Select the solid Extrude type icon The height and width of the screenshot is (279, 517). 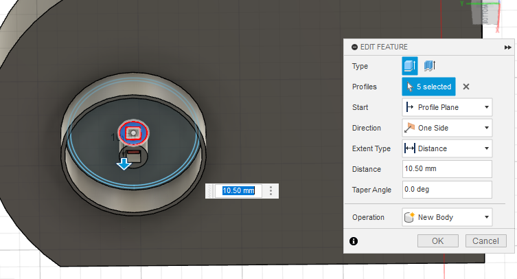[x=409, y=66]
